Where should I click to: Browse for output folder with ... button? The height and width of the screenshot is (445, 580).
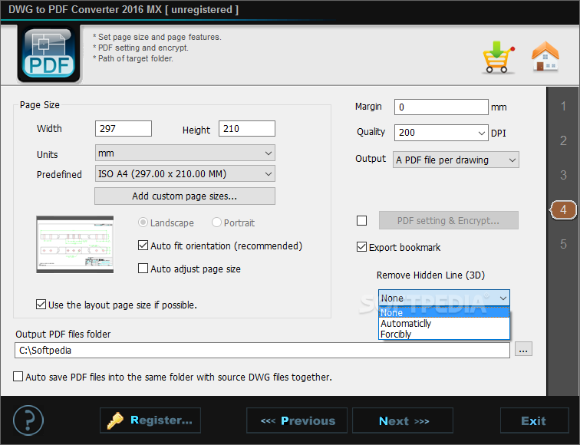[x=523, y=349]
